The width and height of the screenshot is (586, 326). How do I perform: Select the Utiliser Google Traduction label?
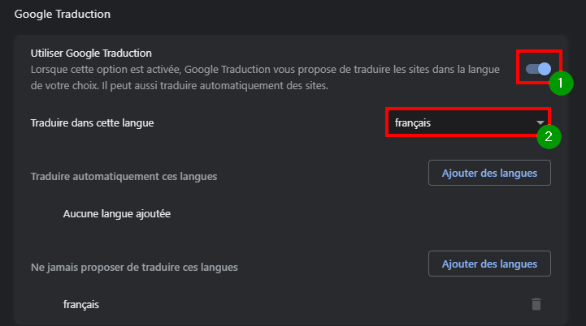pyautogui.click(x=91, y=54)
